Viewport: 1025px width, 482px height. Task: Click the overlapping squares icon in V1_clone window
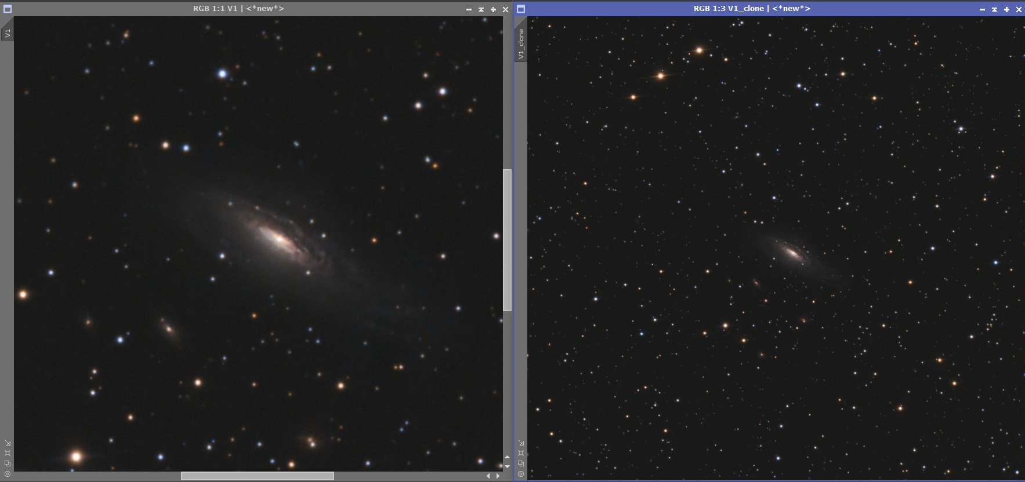tap(521, 463)
